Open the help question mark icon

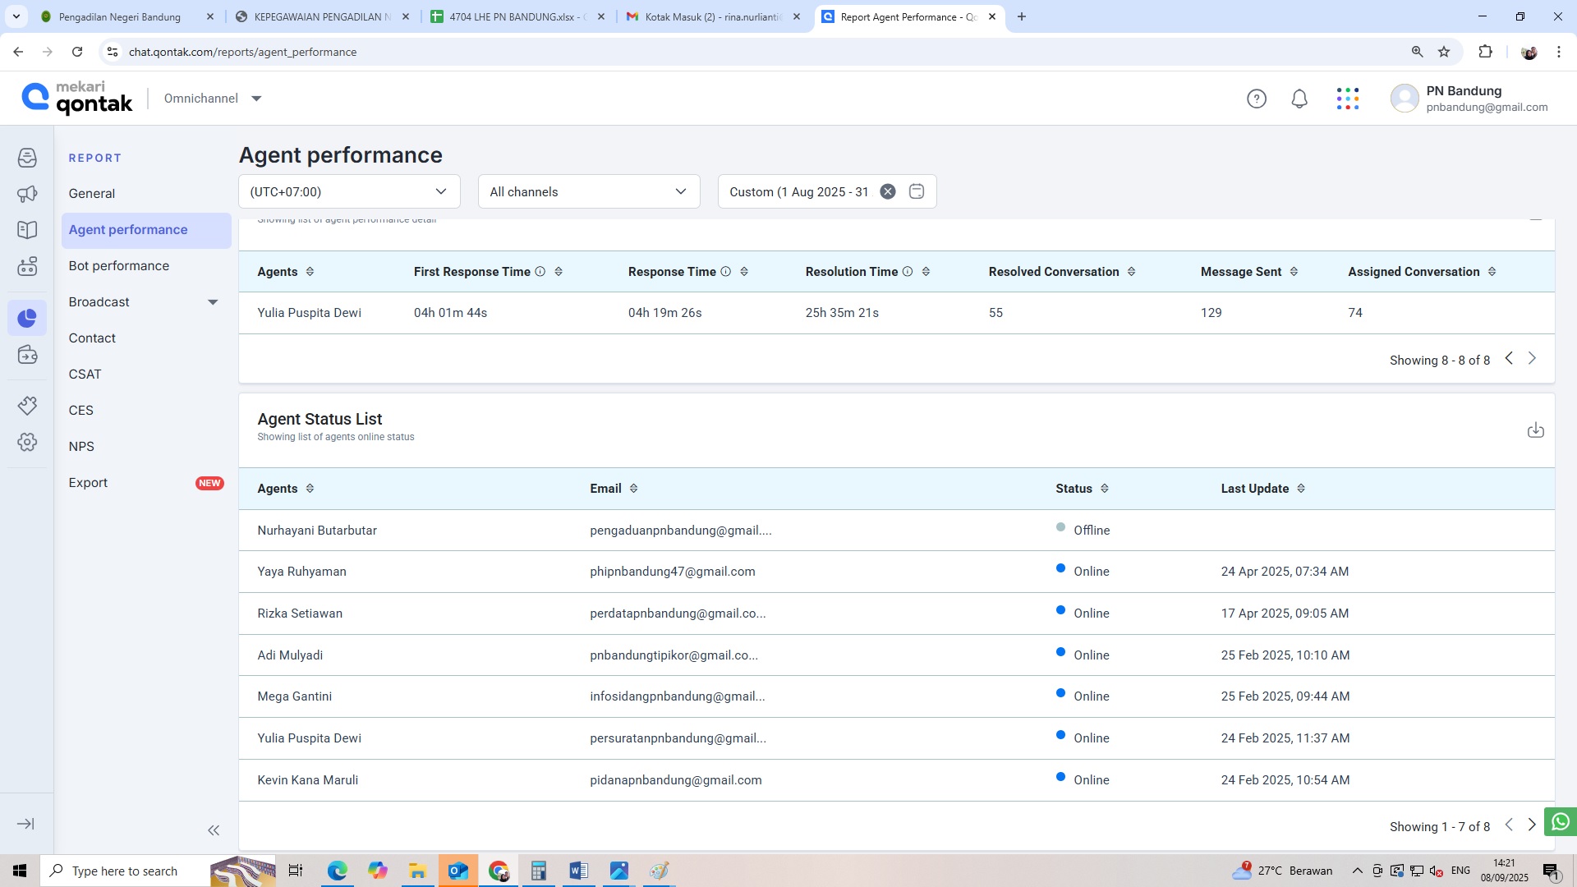(1257, 99)
